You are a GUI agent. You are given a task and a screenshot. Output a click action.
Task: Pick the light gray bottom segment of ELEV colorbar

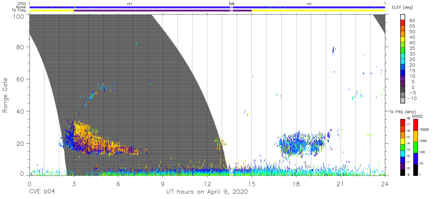point(403,100)
